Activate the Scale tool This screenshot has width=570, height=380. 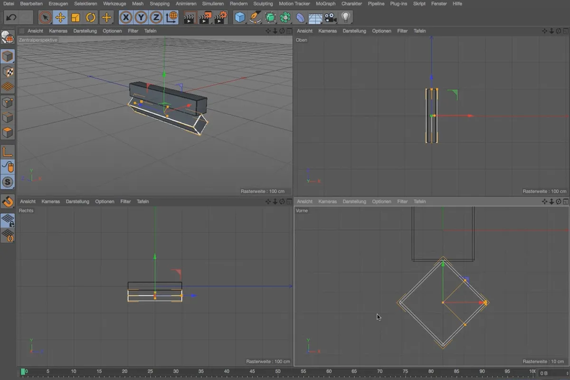coord(76,18)
